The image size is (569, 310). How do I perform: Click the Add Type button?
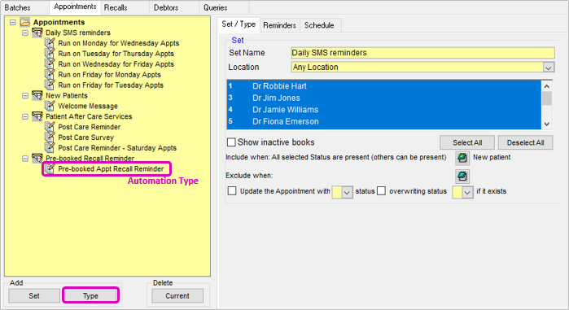tap(90, 296)
